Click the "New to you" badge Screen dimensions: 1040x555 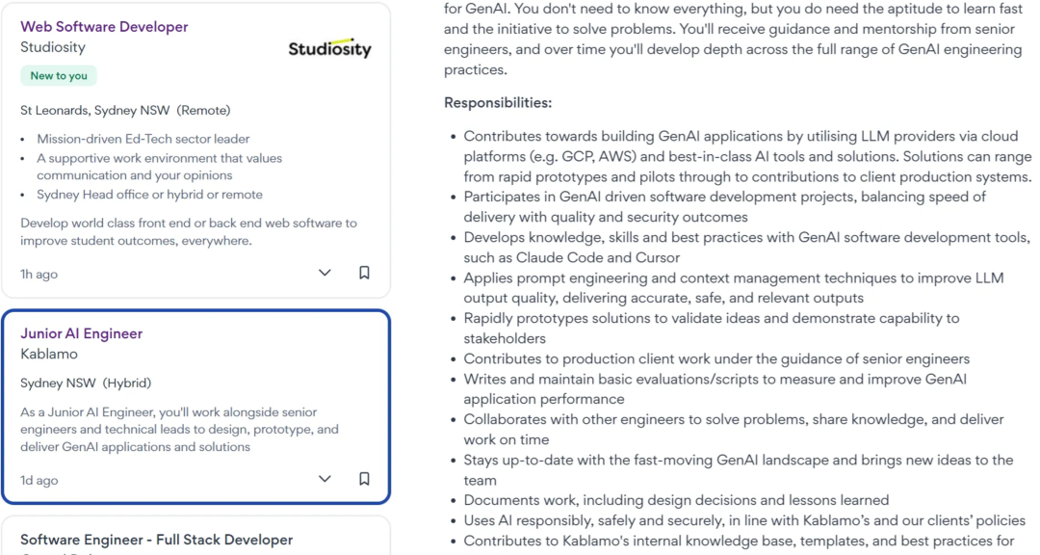59,76
